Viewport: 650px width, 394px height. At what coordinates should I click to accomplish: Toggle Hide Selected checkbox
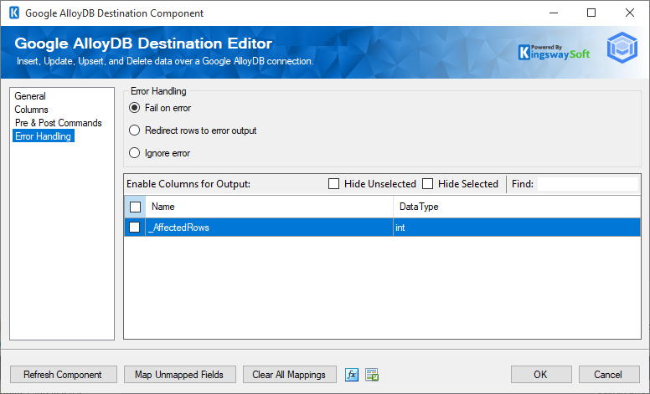[427, 184]
